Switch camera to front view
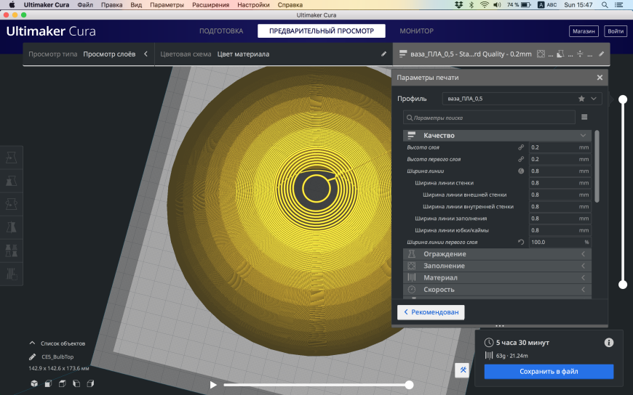633x395 pixels. click(x=49, y=383)
